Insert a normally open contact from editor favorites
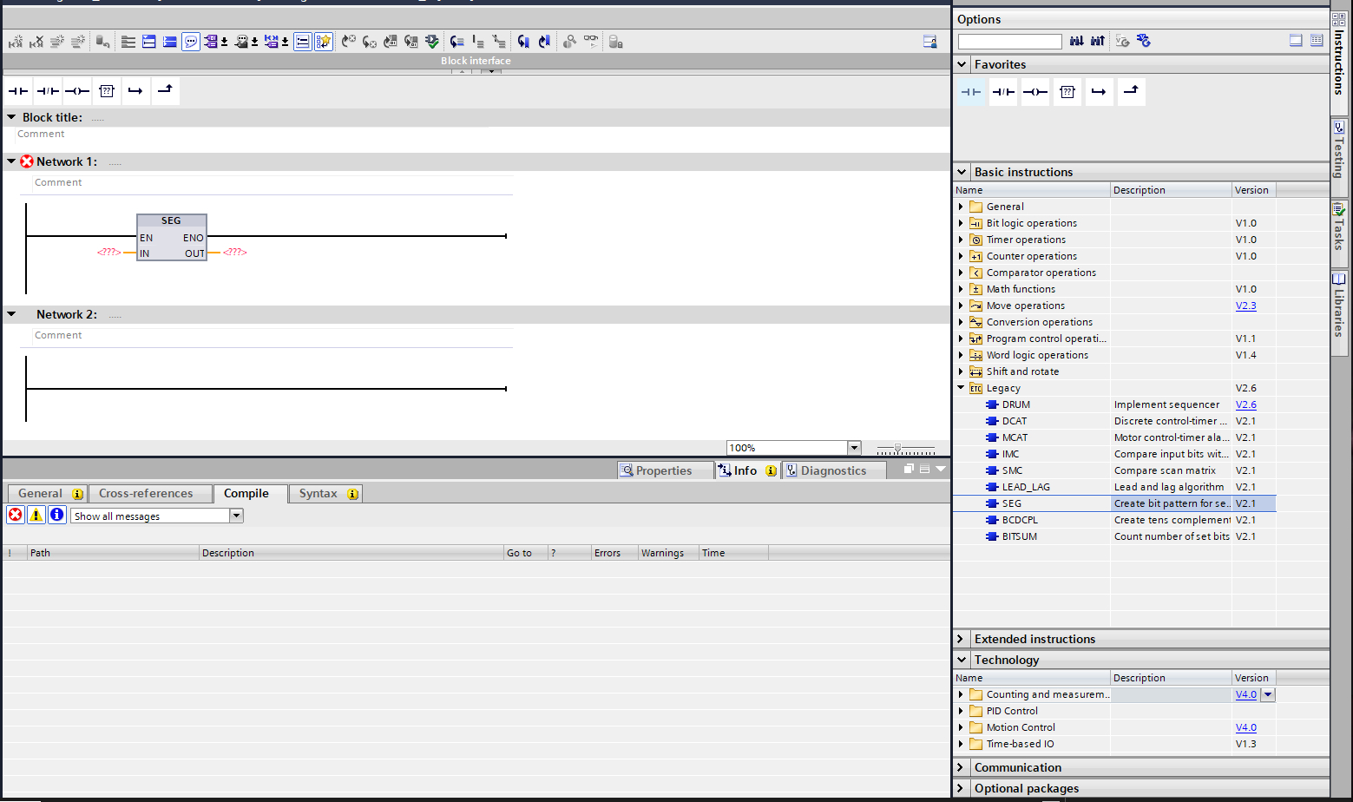 [18, 91]
